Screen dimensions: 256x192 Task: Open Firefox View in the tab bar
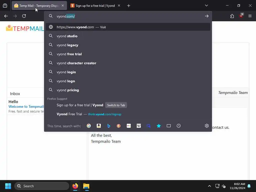click(5, 6)
